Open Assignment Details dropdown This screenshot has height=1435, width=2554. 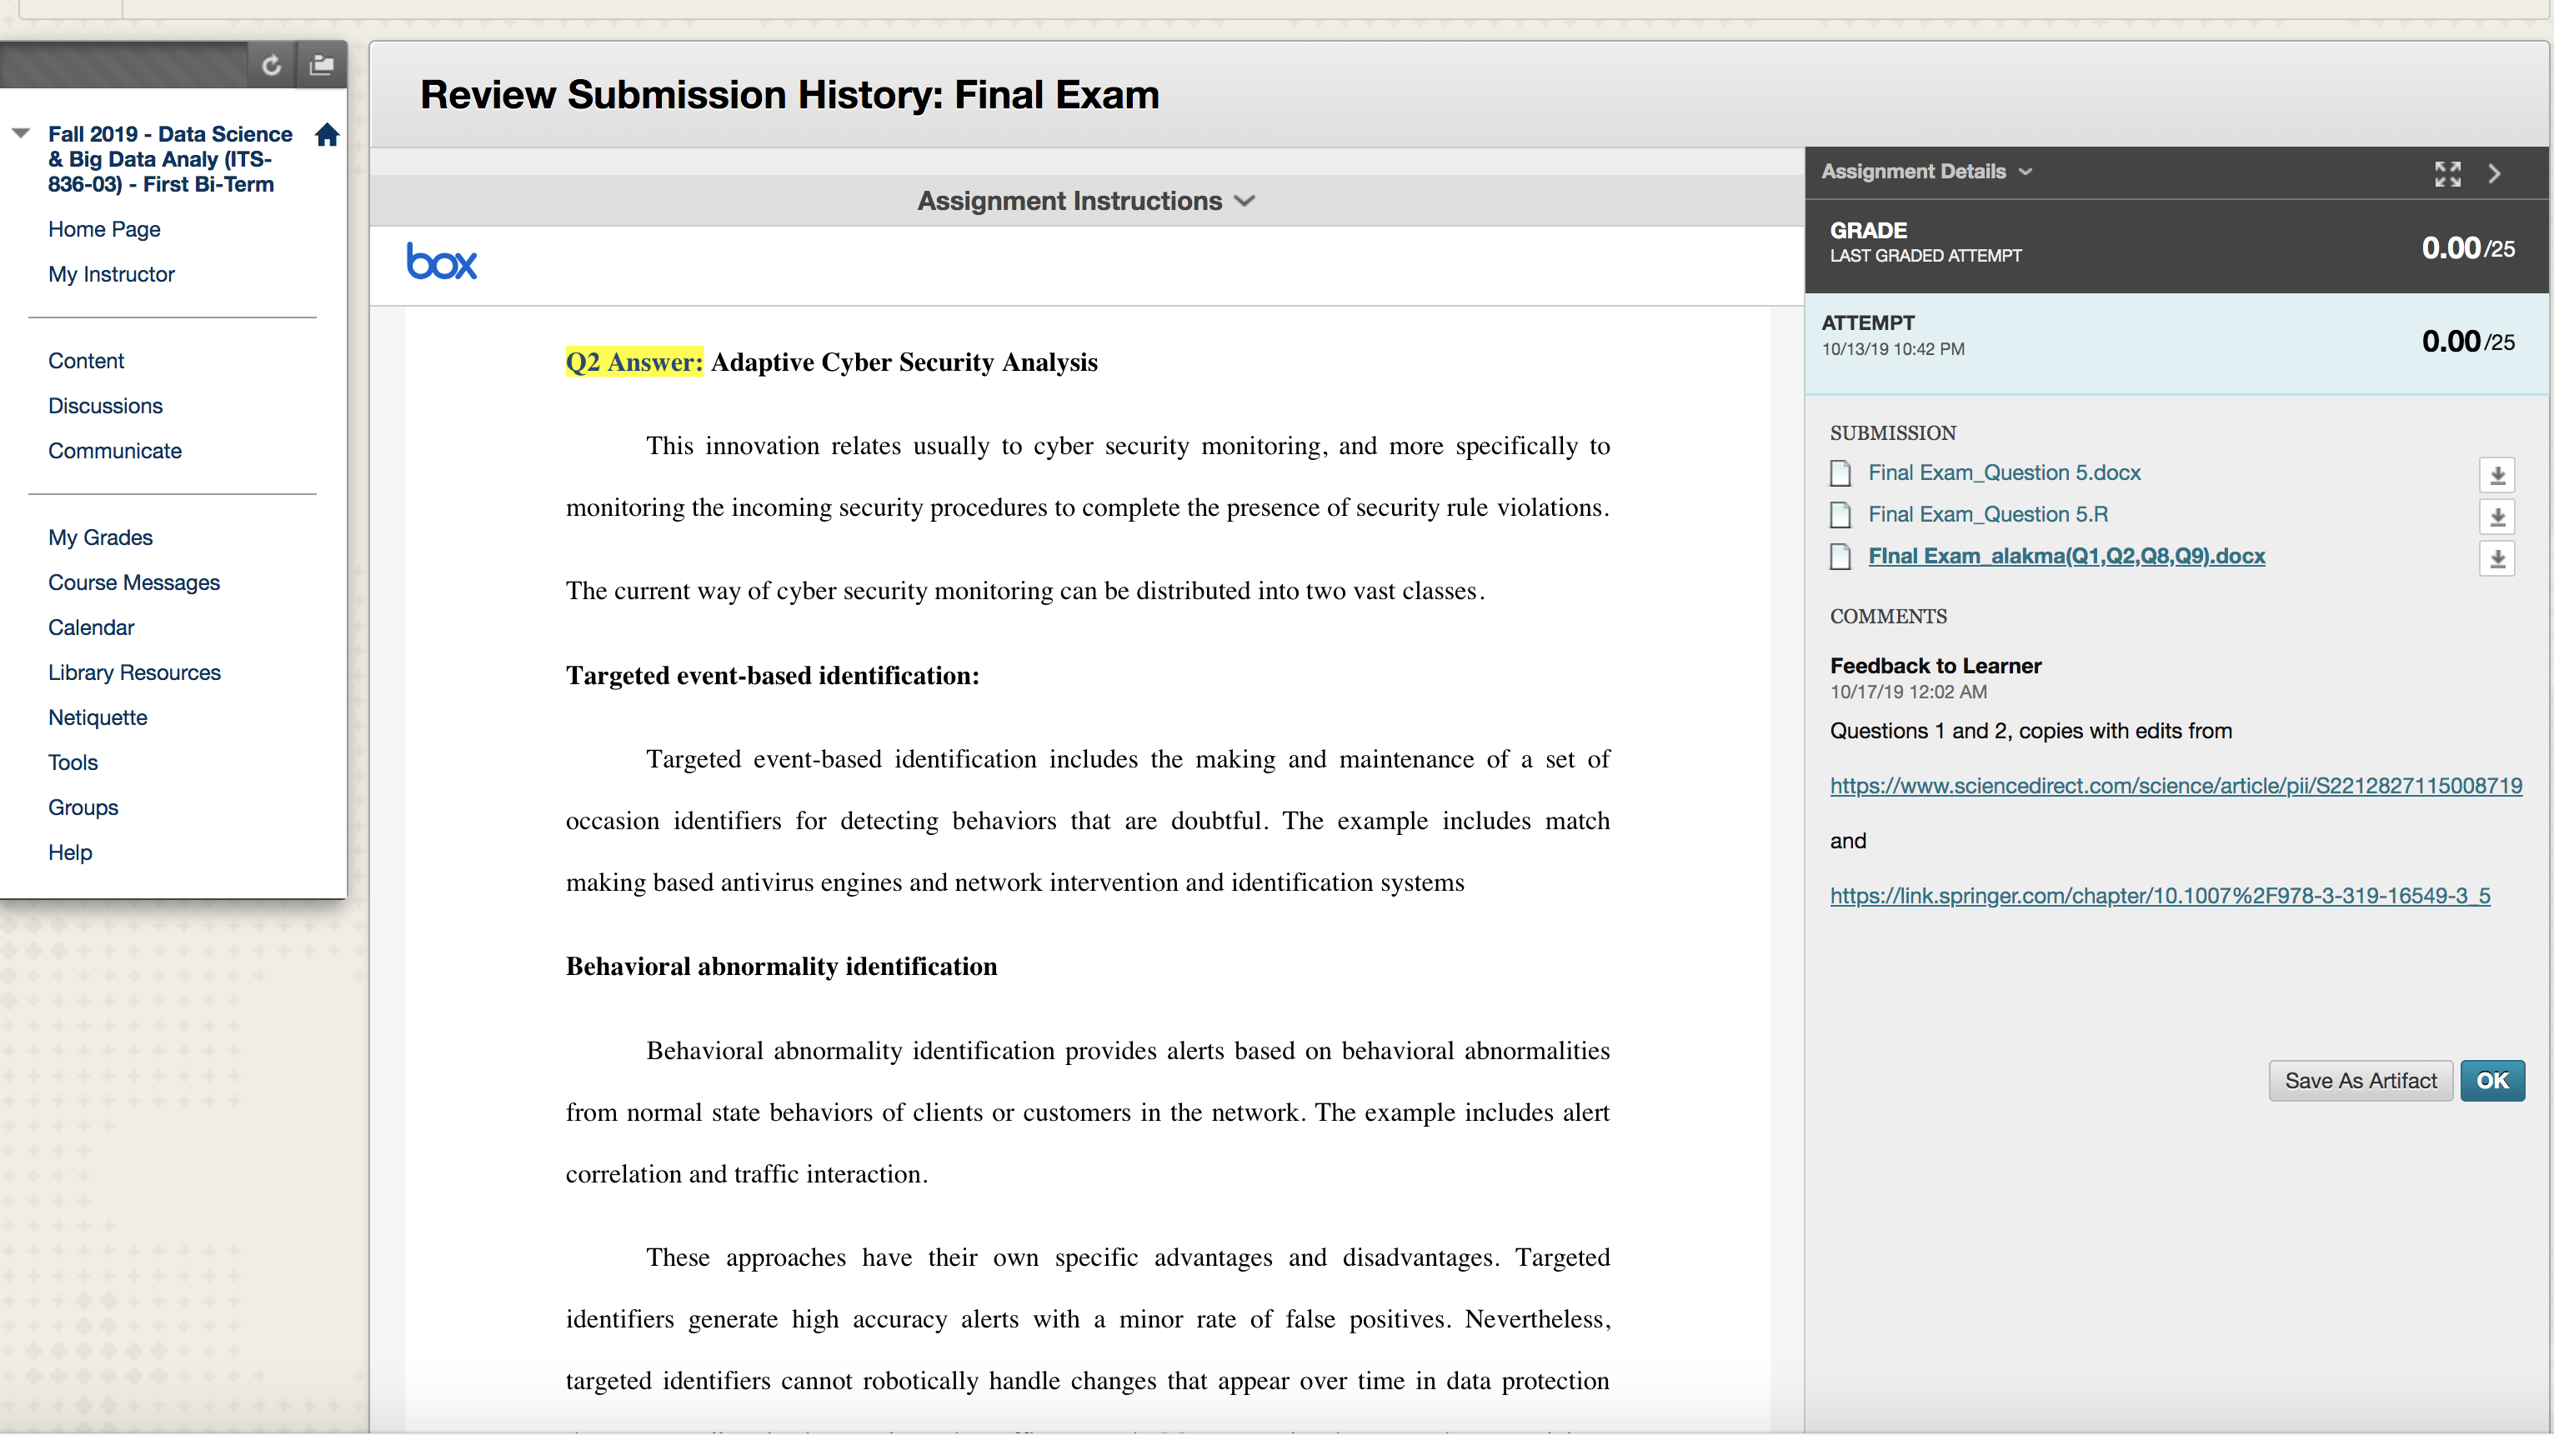click(x=1926, y=172)
